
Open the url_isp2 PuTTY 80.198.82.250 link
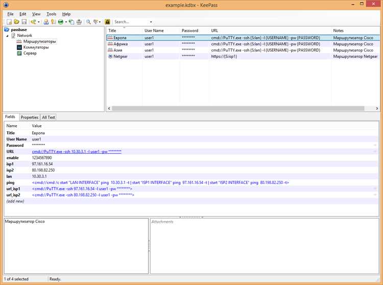83,195
